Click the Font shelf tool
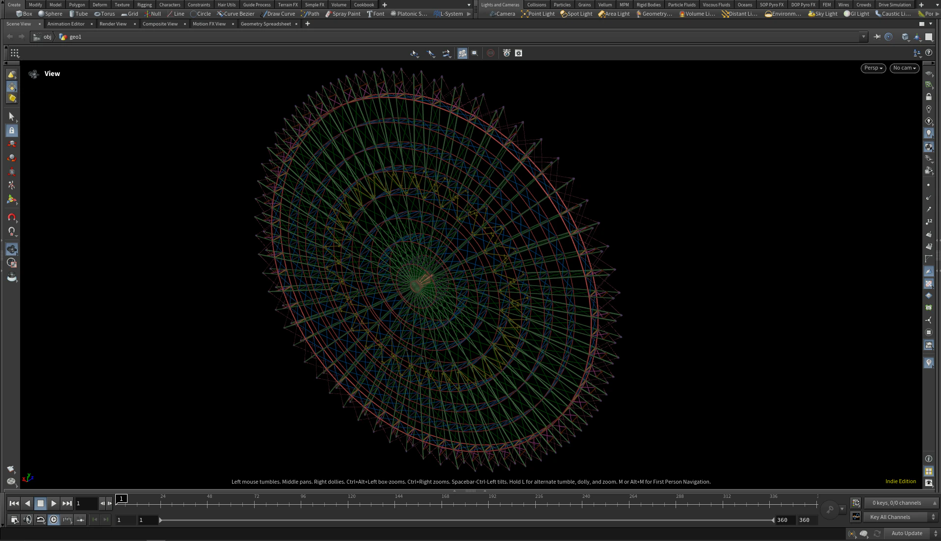 click(375, 14)
